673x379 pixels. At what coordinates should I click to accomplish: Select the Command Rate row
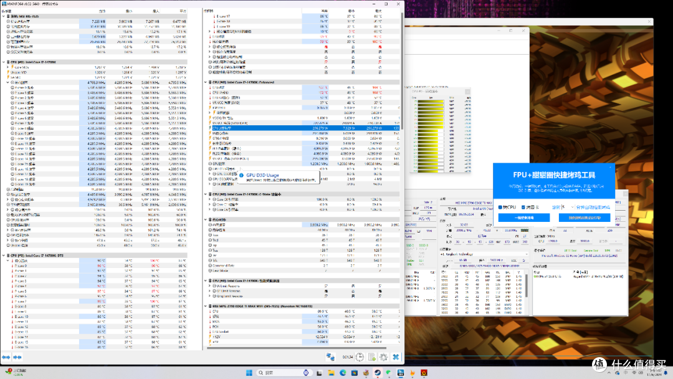point(303,266)
